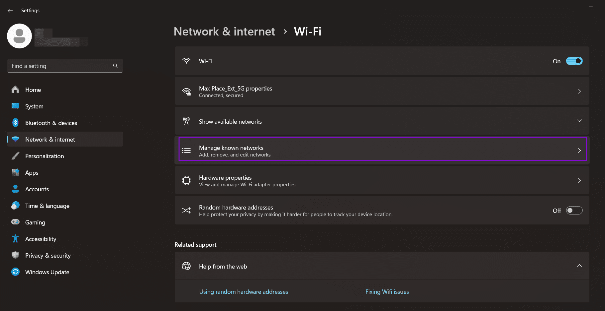This screenshot has height=311, width=605.
Task: Click inside the Find a setting search box
Action: (60, 66)
